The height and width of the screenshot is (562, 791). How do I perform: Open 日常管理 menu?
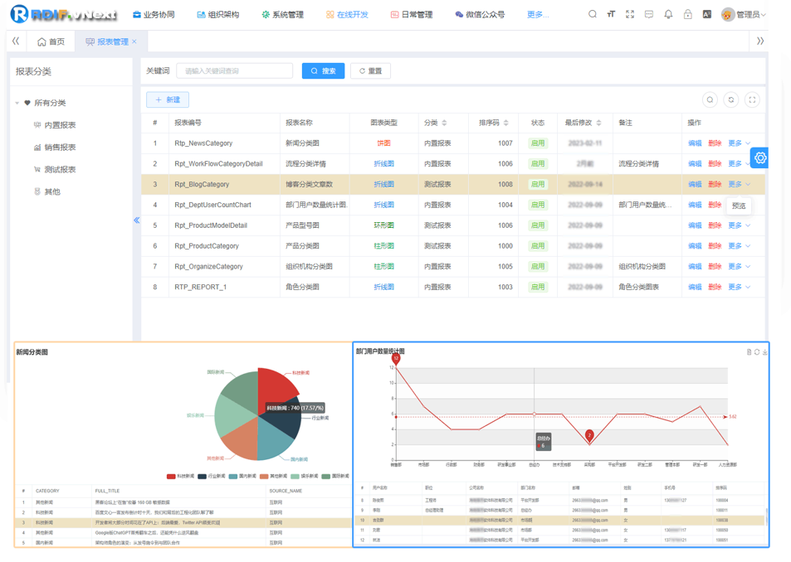click(x=412, y=15)
